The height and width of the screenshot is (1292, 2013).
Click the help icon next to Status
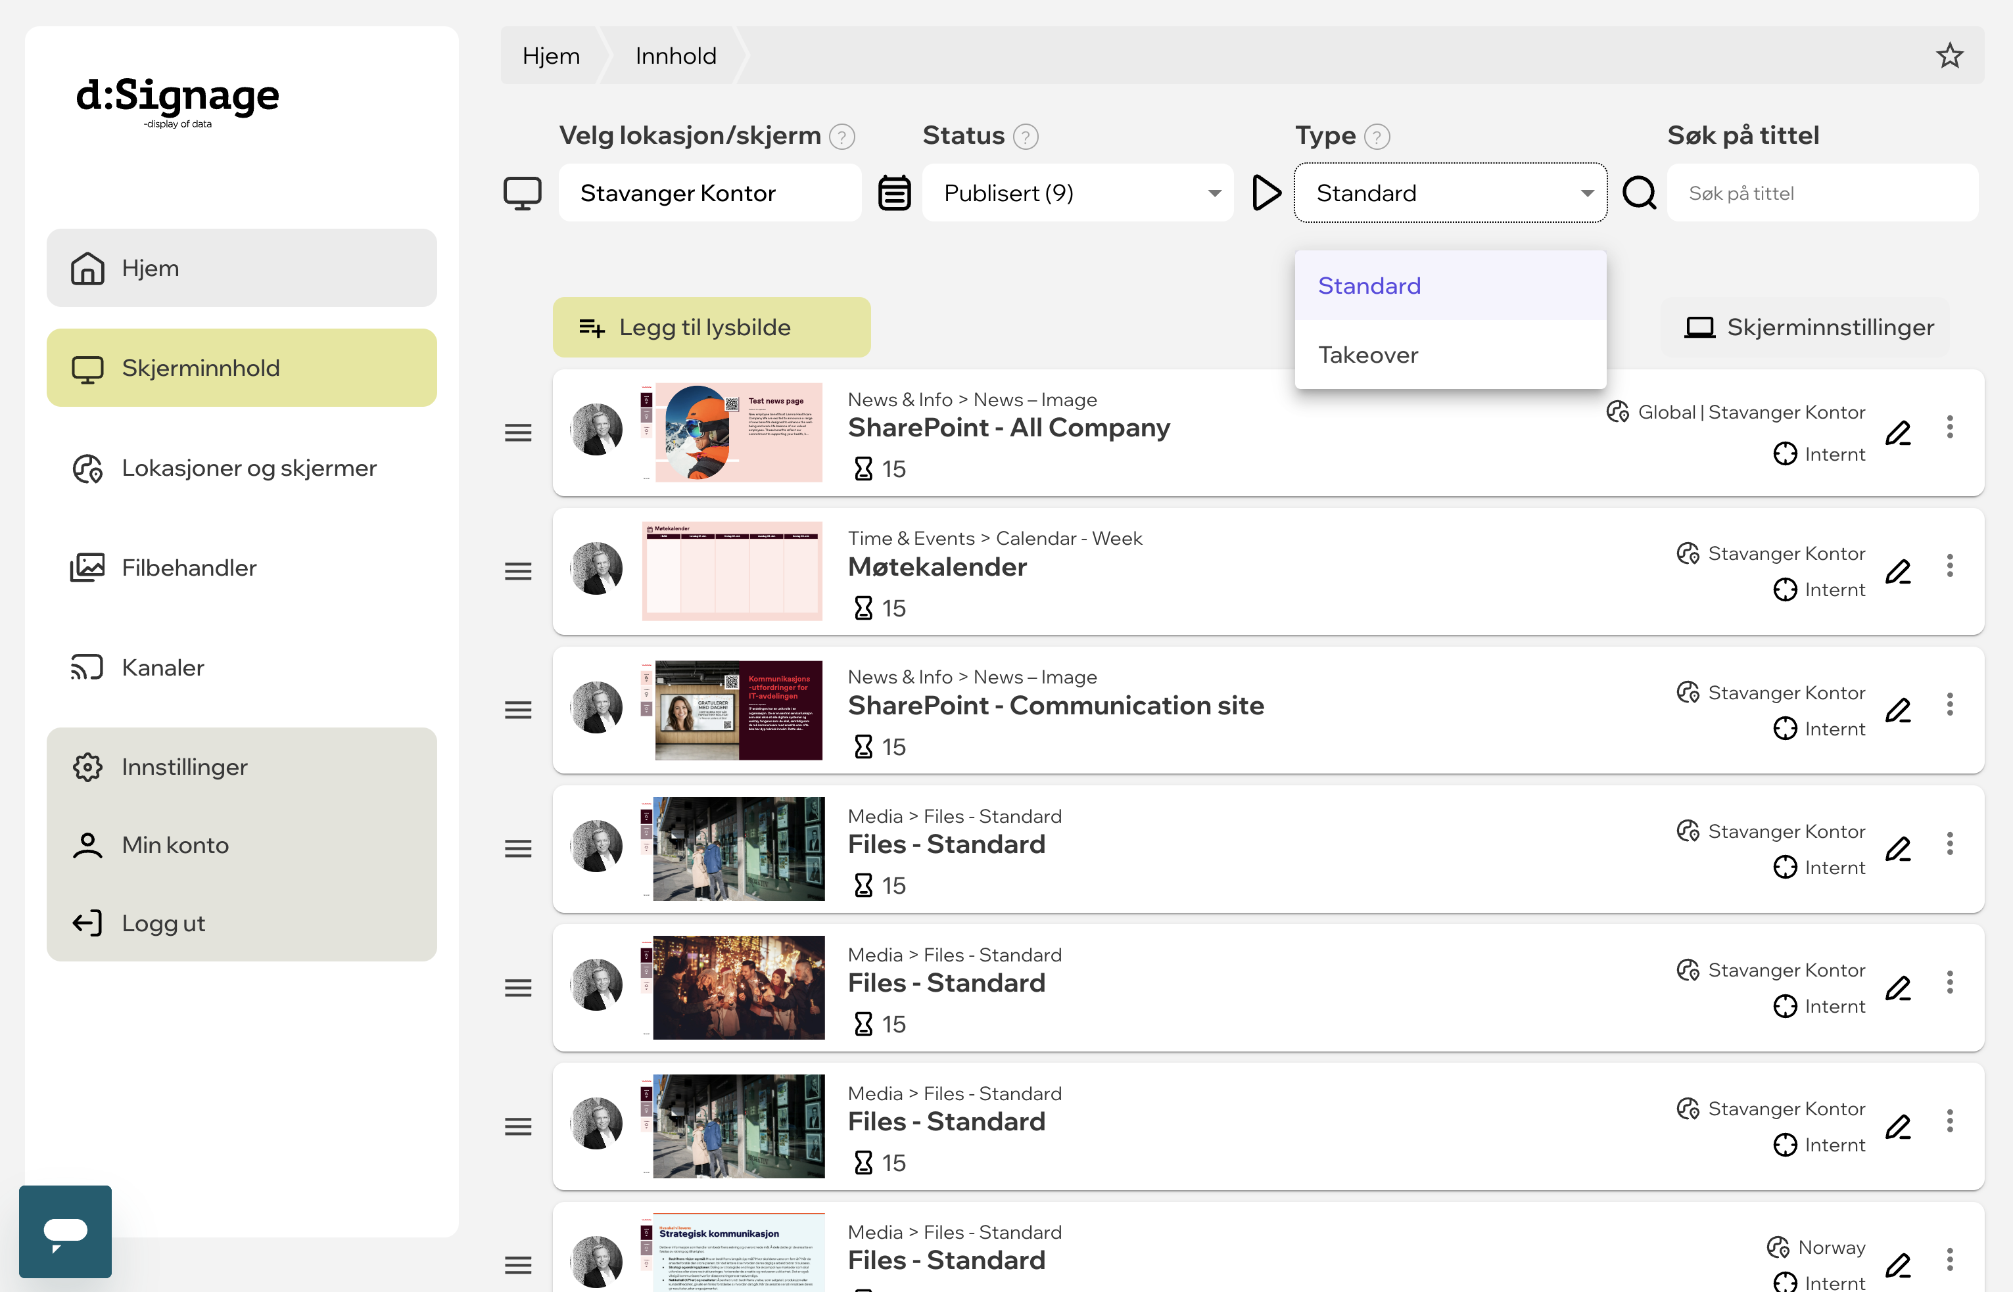[x=1026, y=136]
